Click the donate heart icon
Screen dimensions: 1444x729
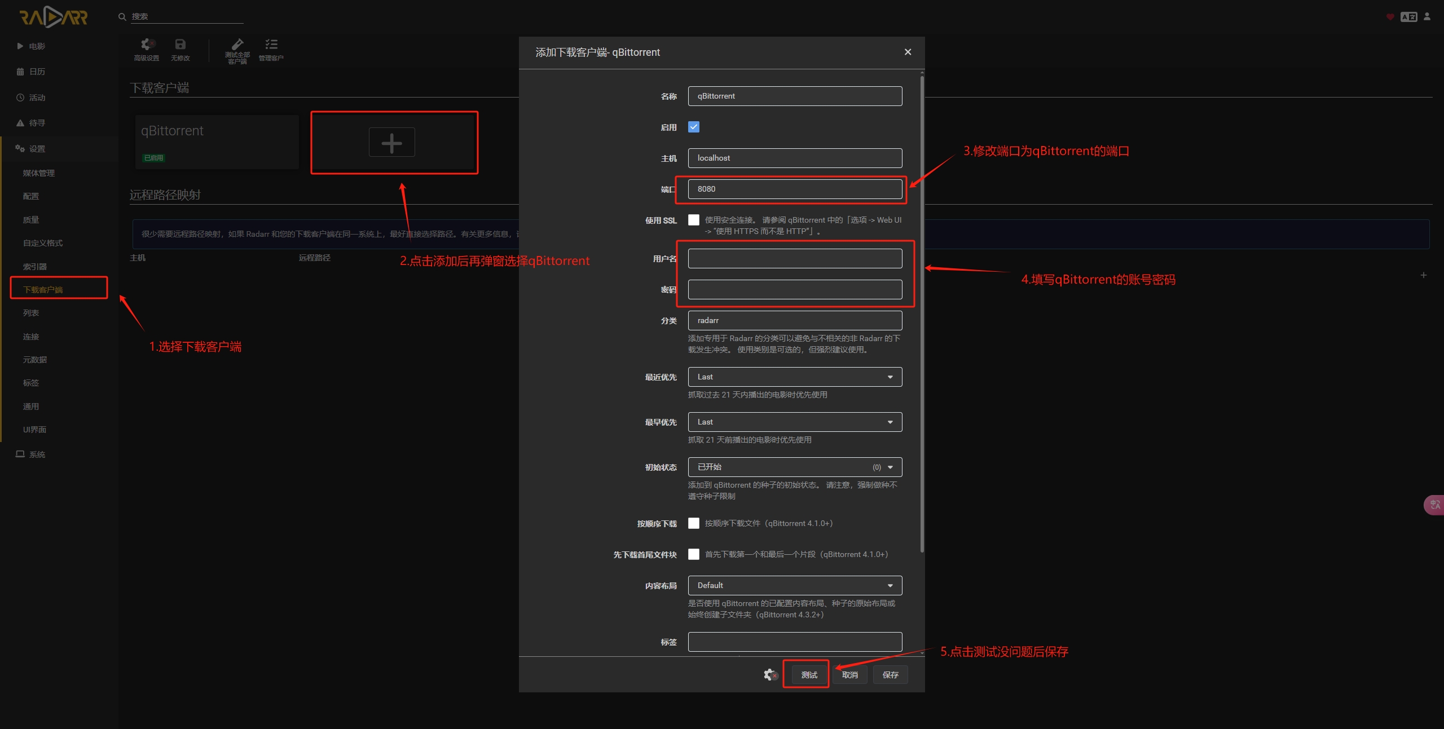(x=1390, y=17)
